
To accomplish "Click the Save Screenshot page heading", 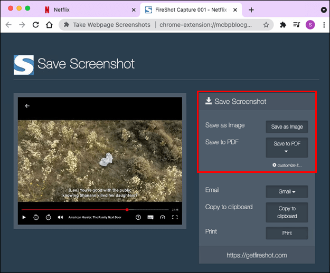I will [x=86, y=64].
